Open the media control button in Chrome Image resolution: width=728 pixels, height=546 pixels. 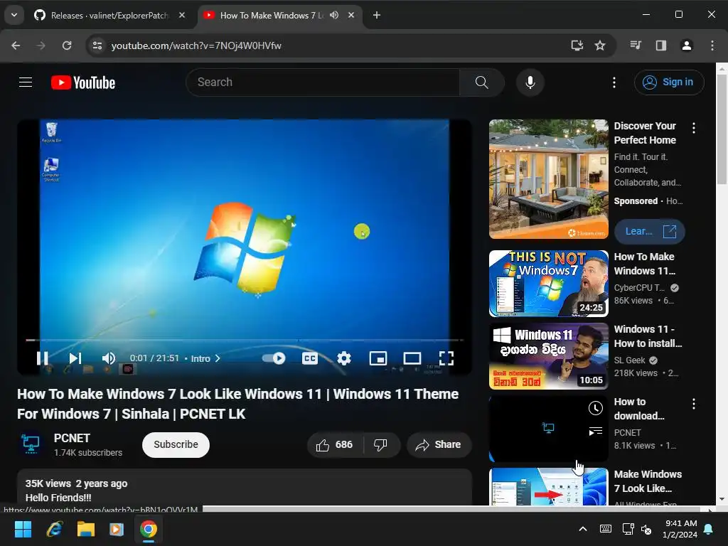pos(636,45)
